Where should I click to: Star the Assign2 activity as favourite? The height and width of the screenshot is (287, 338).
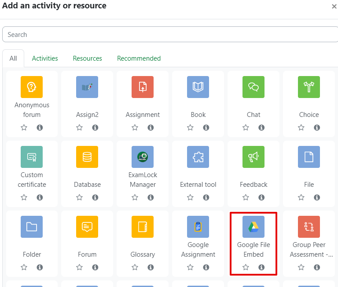click(x=80, y=127)
